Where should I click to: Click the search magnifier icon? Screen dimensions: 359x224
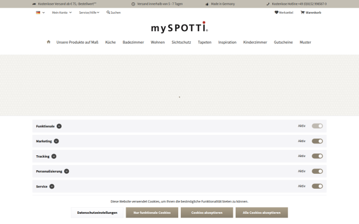pos(108,13)
